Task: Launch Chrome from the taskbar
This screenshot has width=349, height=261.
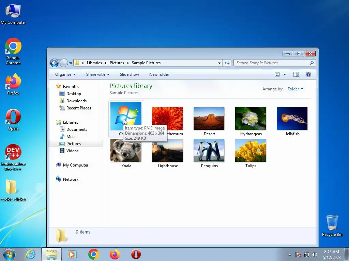Action: (93, 254)
